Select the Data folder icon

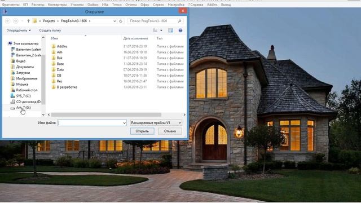click(54, 69)
